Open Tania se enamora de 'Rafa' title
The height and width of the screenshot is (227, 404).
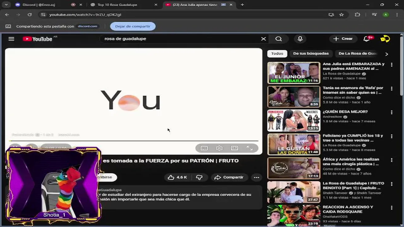pos(353,90)
